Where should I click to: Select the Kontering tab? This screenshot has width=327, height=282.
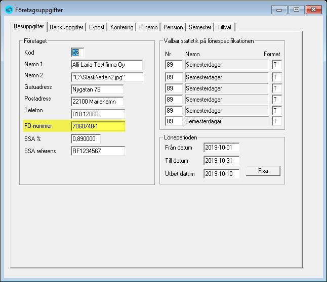click(x=122, y=27)
